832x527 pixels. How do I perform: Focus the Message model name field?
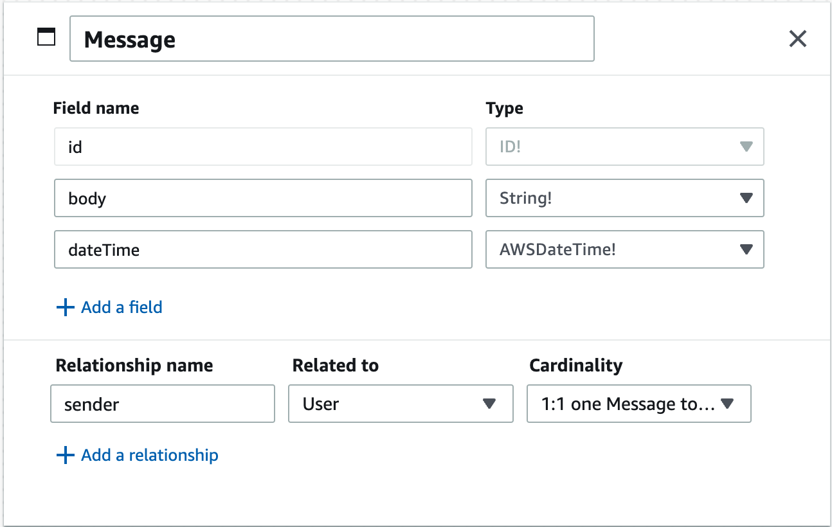click(332, 39)
